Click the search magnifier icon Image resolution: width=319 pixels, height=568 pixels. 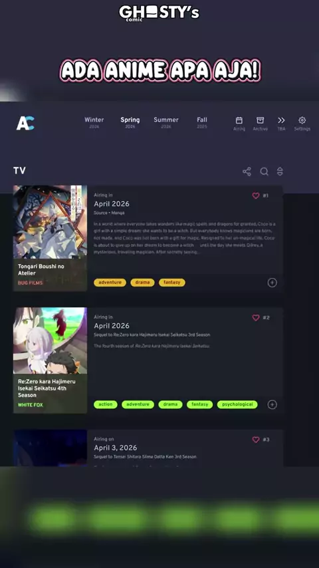coord(265,172)
